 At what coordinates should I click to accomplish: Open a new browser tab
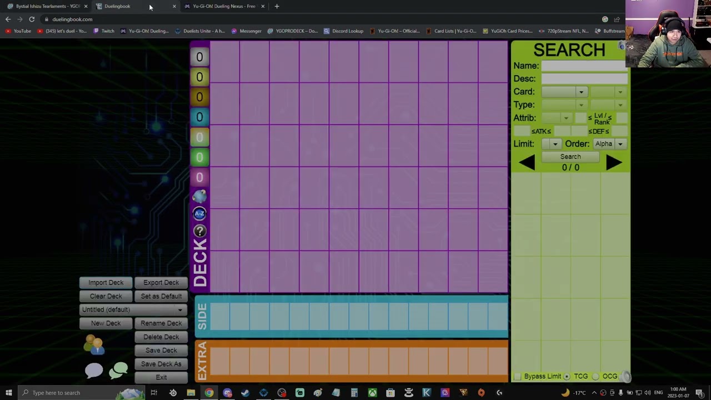277,6
